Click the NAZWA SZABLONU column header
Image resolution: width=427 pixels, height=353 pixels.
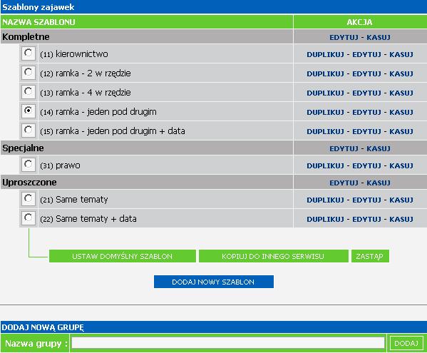pyautogui.click(x=38, y=22)
